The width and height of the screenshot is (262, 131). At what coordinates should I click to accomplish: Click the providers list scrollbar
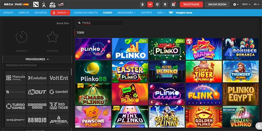coord(71,72)
